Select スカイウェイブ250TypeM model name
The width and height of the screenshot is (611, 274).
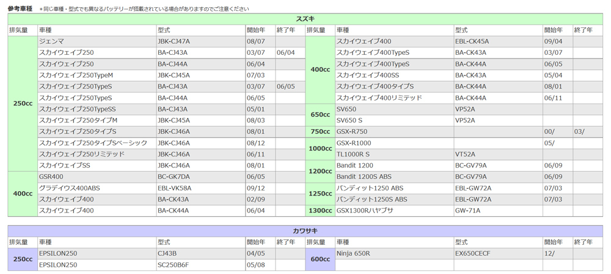coord(76,76)
